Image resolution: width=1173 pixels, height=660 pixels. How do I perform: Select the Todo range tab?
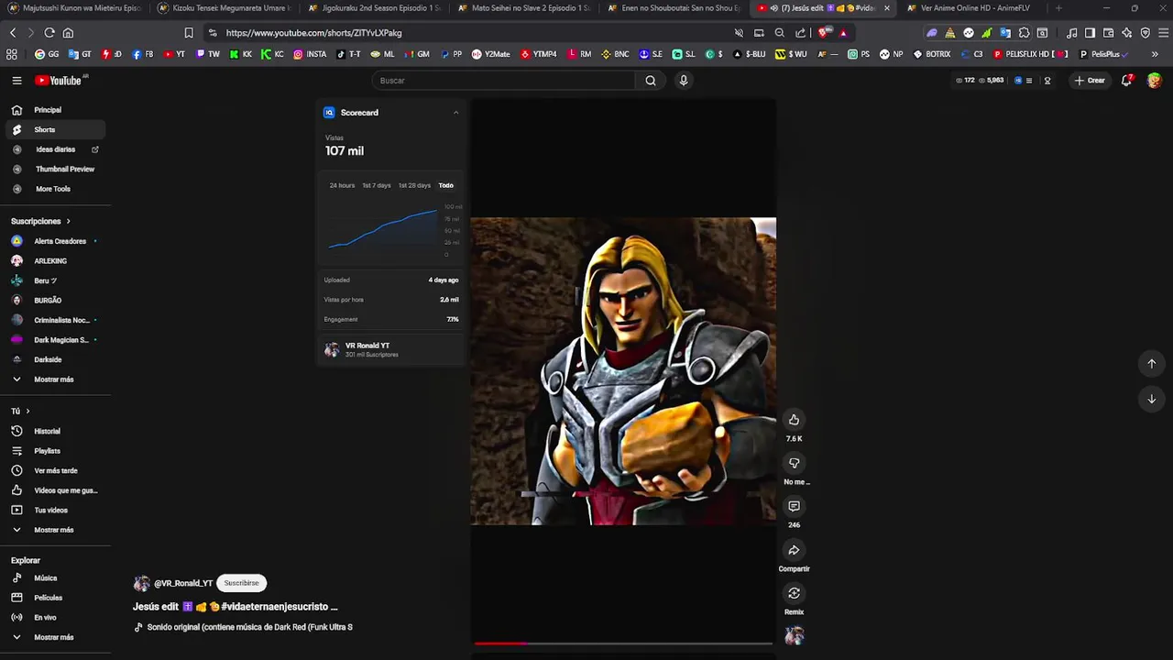pos(445,185)
